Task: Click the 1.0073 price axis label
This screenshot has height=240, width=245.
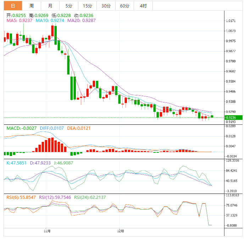Action: (x=230, y=31)
